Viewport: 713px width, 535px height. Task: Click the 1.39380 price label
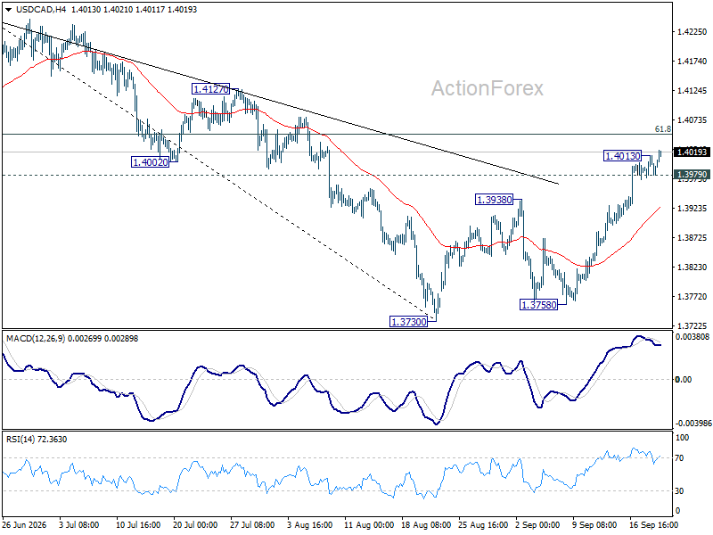click(x=494, y=199)
